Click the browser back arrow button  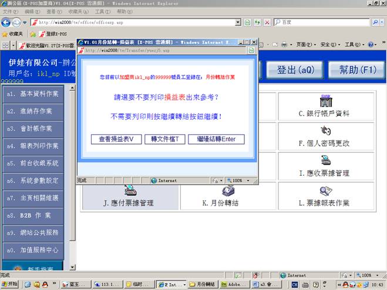[7, 22]
